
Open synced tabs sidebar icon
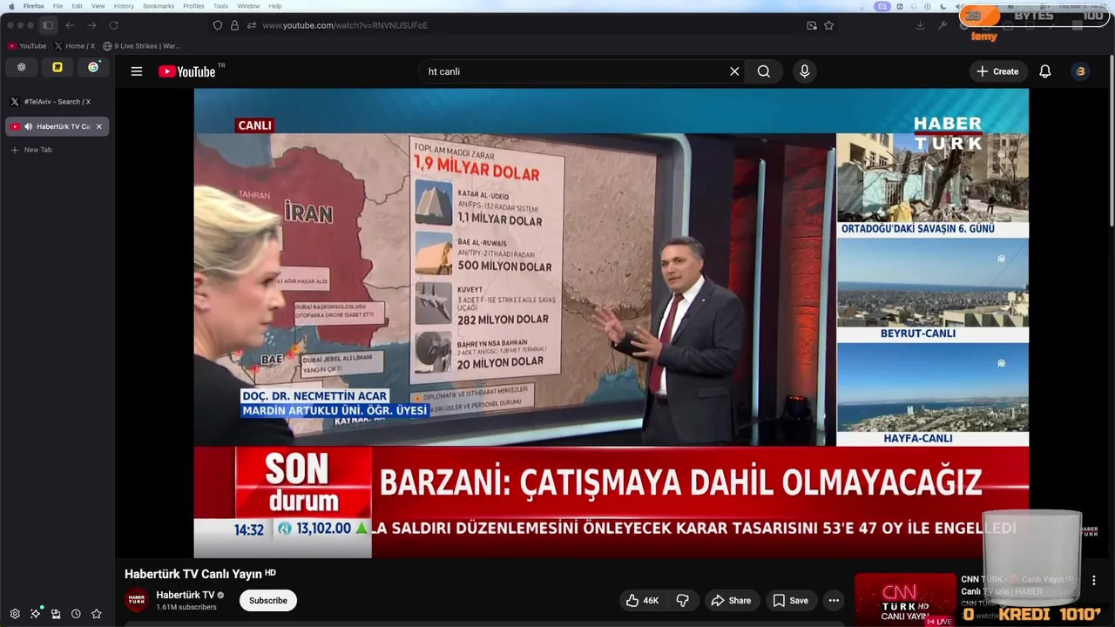click(x=56, y=614)
